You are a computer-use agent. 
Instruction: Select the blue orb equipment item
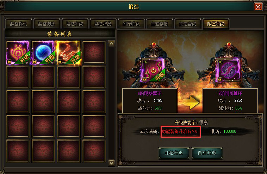[x=43, y=52]
